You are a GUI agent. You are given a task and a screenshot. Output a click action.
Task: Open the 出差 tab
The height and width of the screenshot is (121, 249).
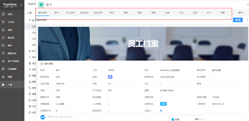coord(167,13)
